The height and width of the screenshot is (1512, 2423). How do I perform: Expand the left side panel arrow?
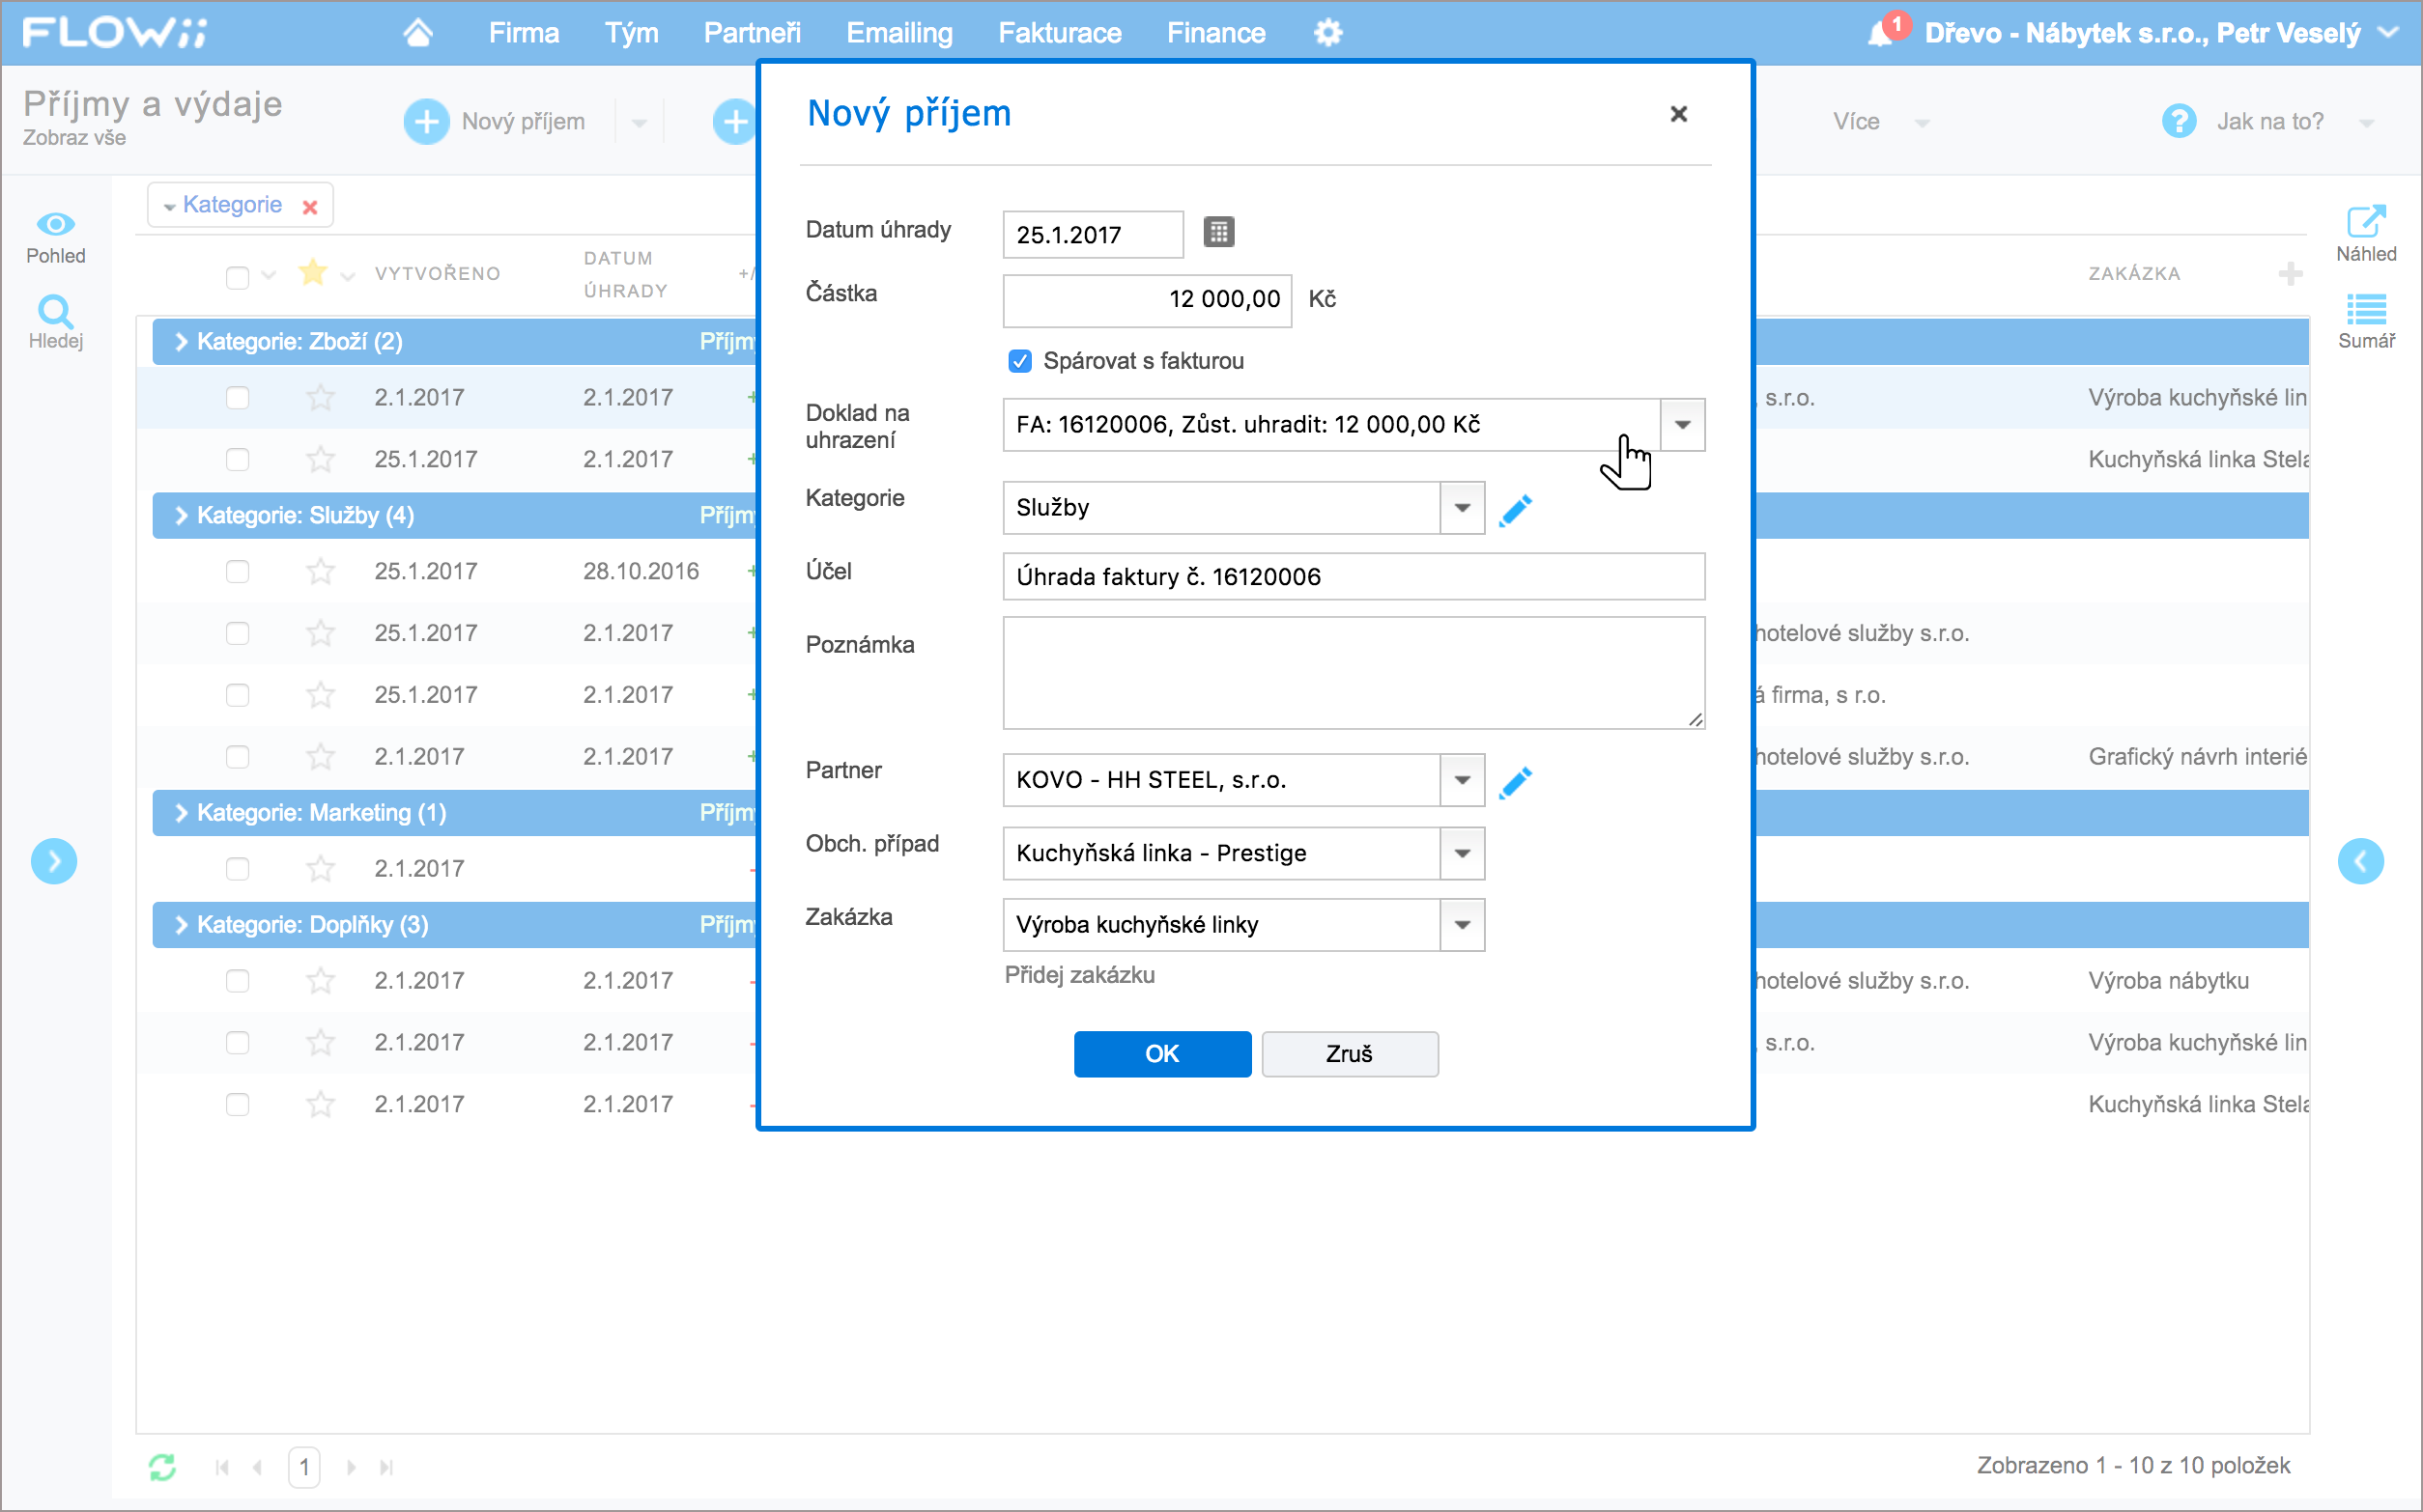pos(54,861)
